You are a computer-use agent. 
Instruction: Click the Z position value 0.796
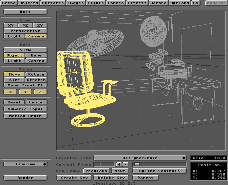pos(218,178)
